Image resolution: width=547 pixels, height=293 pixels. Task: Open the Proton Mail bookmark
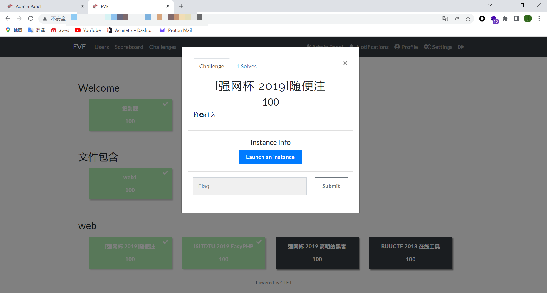click(176, 30)
